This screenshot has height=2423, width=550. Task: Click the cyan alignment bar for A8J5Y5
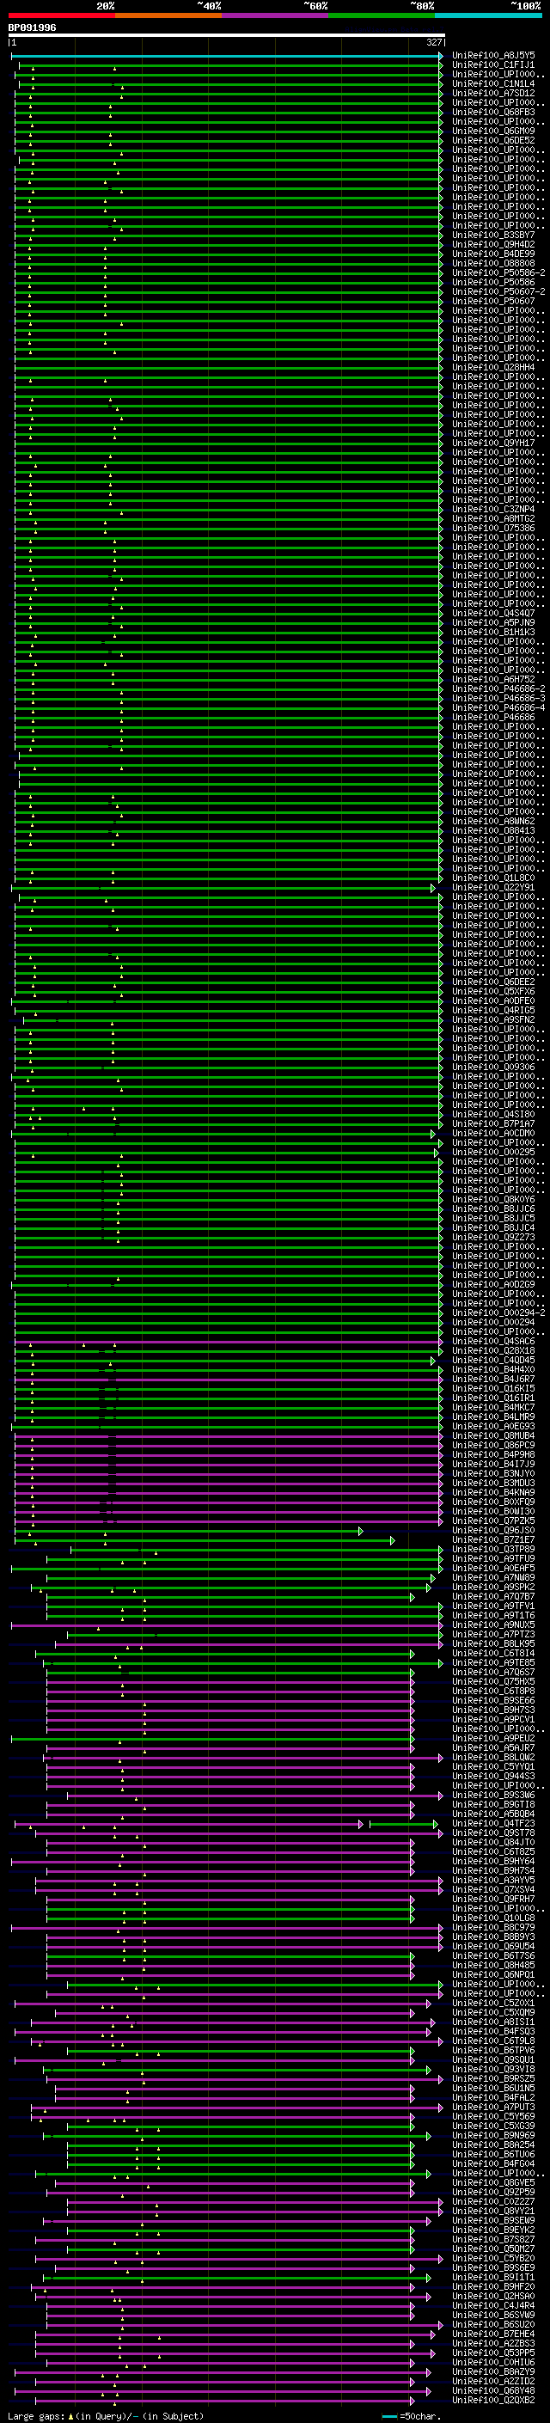[x=227, y=56]
